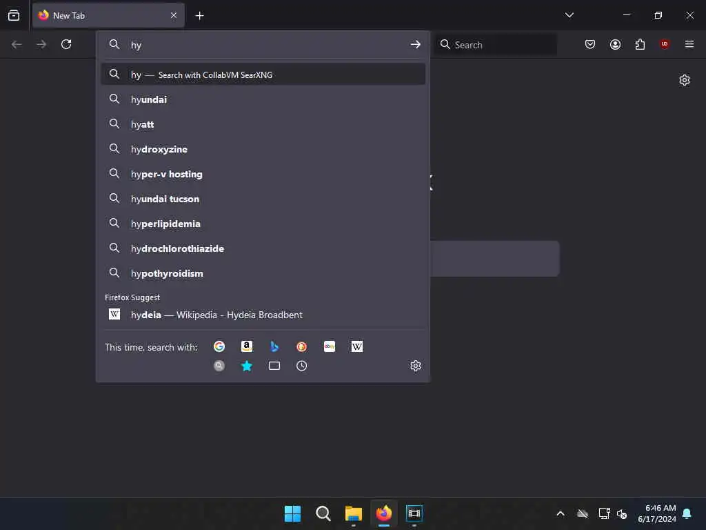
Task: Show hidden system tray icons
Action: 561,513
